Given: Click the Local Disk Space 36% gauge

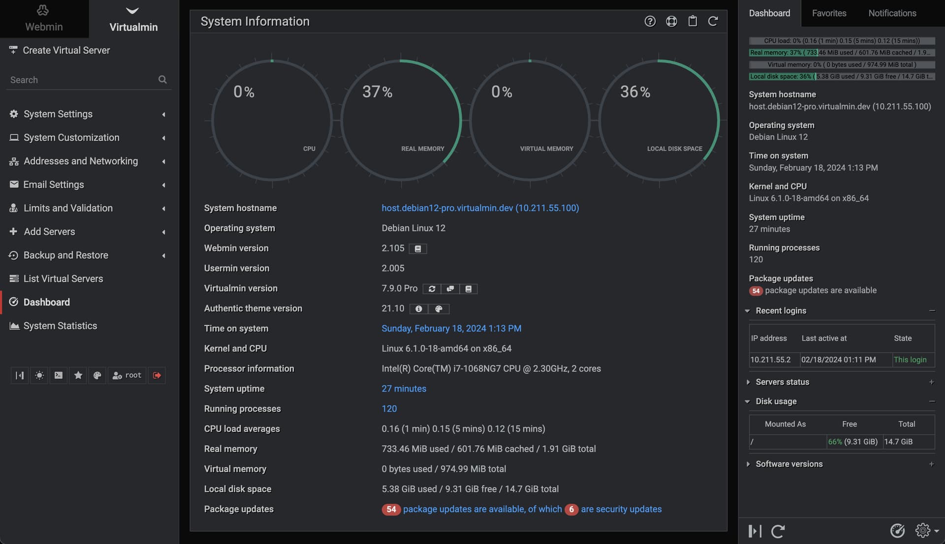Looking at the screenshot, I should (x=659, y=121).
